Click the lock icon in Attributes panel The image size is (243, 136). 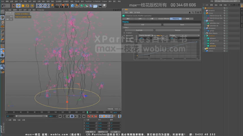click(196, 12)
